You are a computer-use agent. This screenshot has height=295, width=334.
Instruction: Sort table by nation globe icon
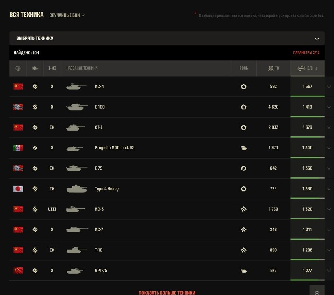18,68
